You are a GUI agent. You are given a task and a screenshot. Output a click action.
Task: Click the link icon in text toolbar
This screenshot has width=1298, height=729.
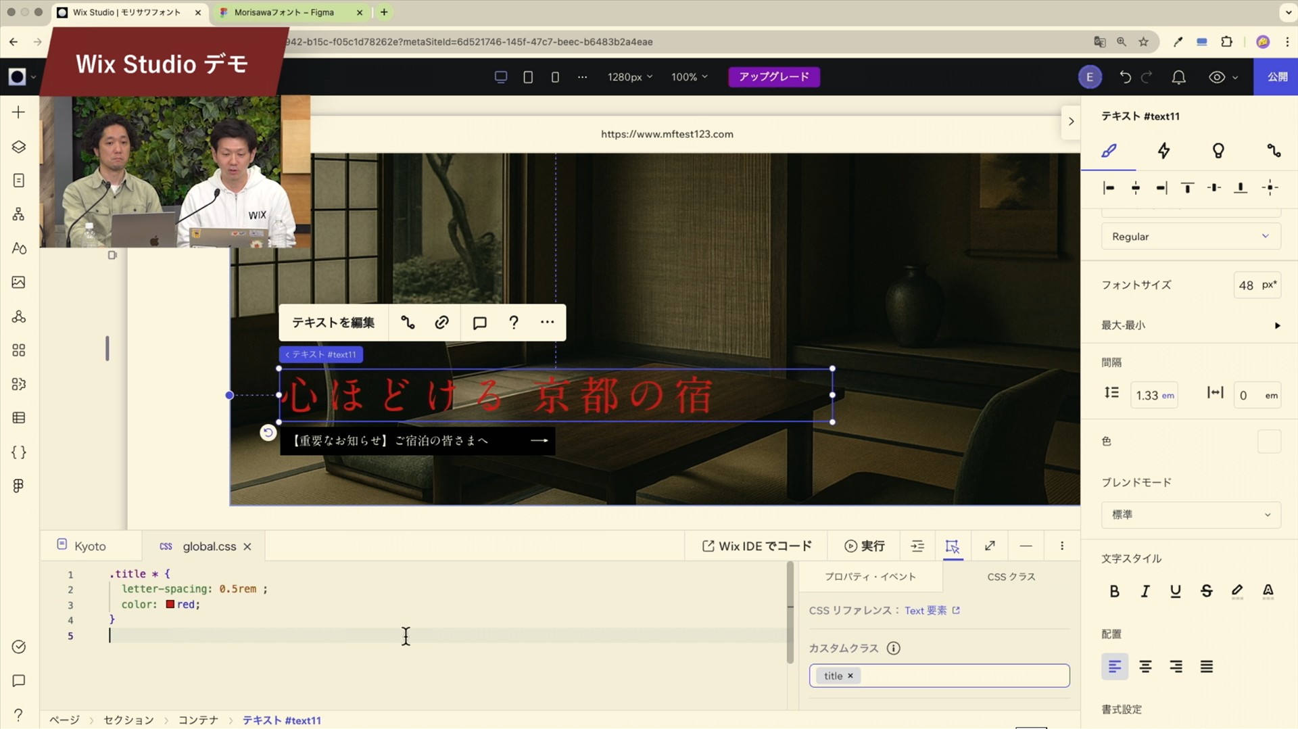point(441,323)
